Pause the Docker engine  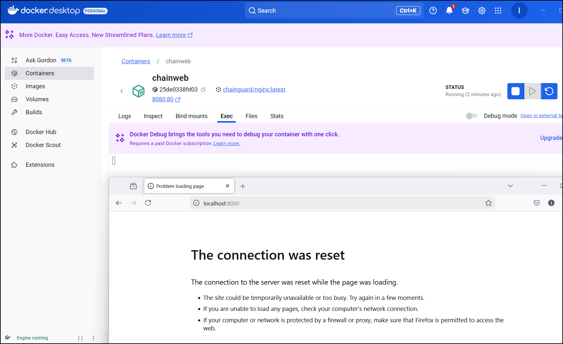pyautogui.click(x=80, y=338)
